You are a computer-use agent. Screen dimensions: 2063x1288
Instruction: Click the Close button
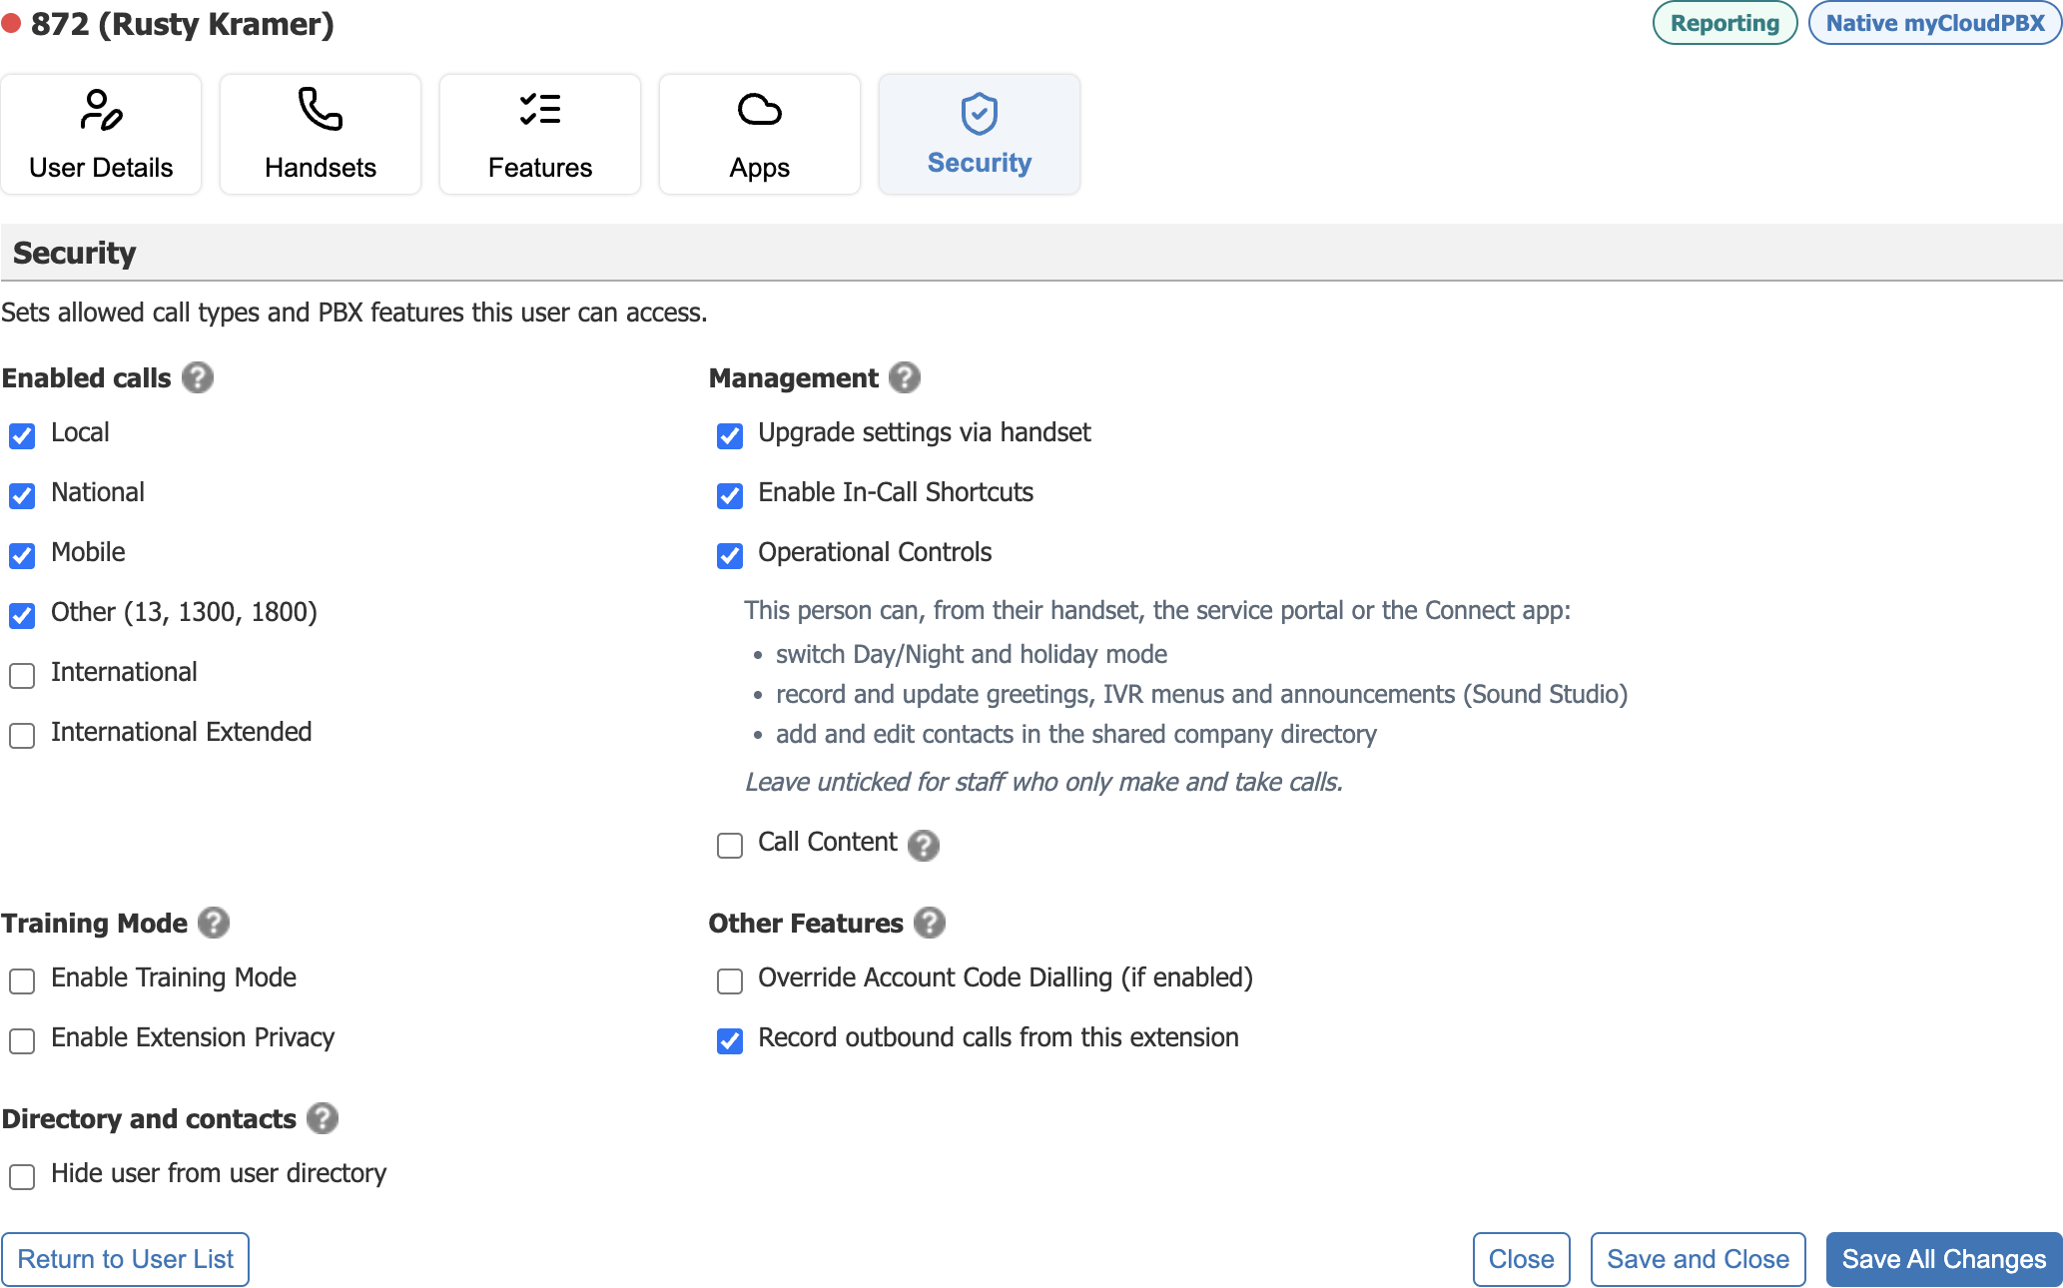point(1521,1259)
